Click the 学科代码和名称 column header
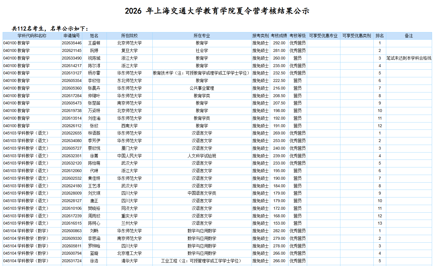 click(32, 36)
